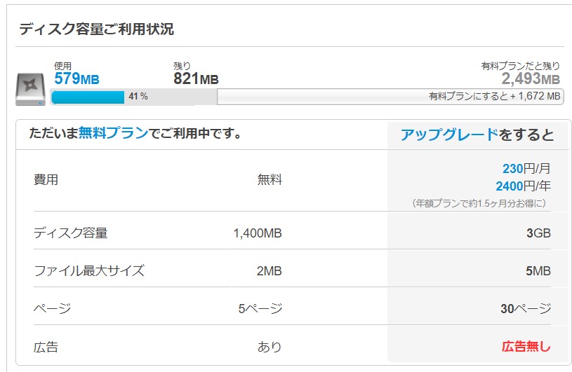Click the blue disk usage progress bar
572x372 pixels.
(x=88, y=97)
